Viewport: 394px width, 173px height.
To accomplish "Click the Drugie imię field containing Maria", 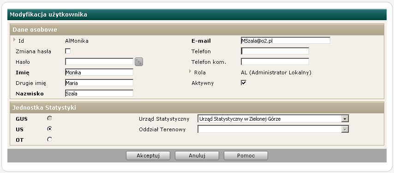I will coord(99,83).
